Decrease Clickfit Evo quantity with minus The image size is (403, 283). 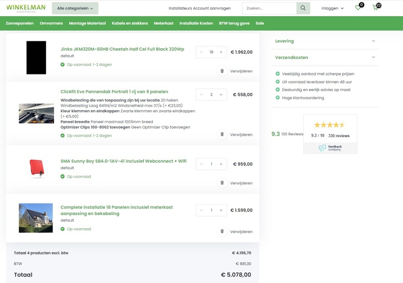[201, 95]
